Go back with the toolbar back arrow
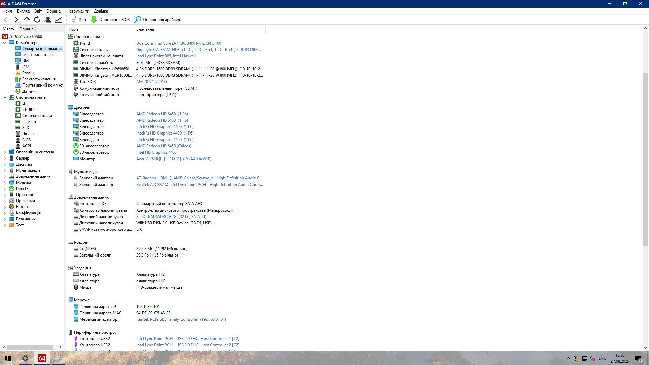The image size is (649, 365). [x=6, y=20]
